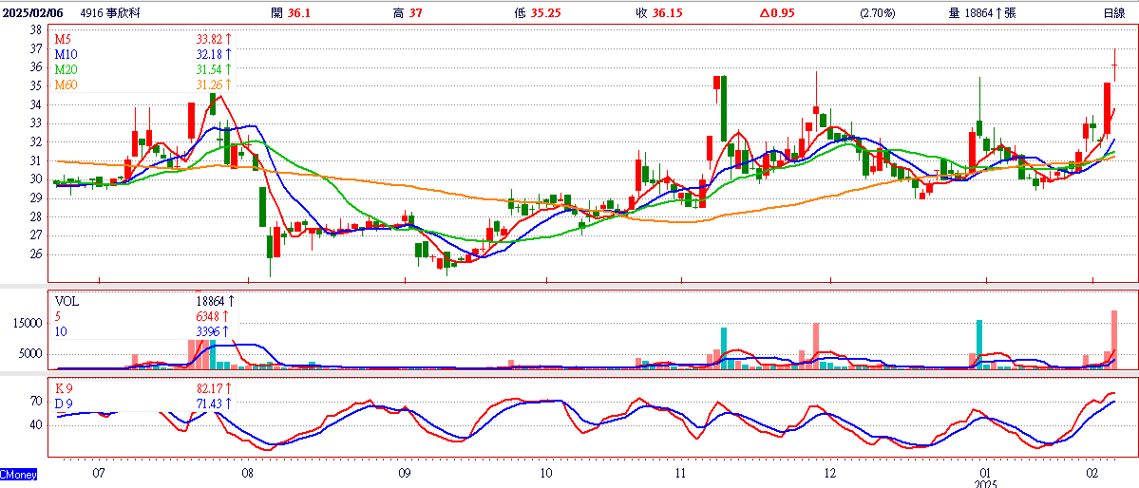Screen dimensions: 1139x488
Task: Click the 08 month marker on timeline
Action: pos(248,473)
